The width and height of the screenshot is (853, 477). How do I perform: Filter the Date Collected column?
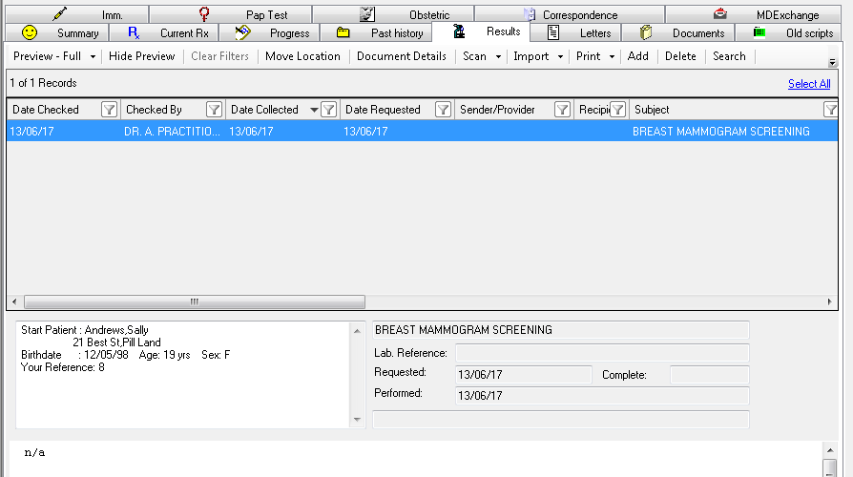(x=328, y=110)
